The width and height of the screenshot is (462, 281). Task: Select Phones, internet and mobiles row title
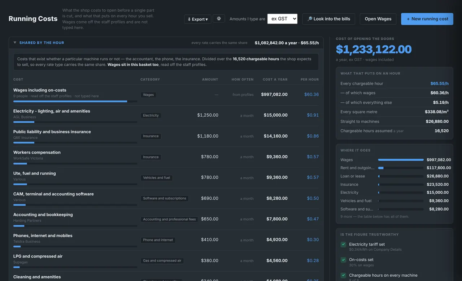click(43, 235)
